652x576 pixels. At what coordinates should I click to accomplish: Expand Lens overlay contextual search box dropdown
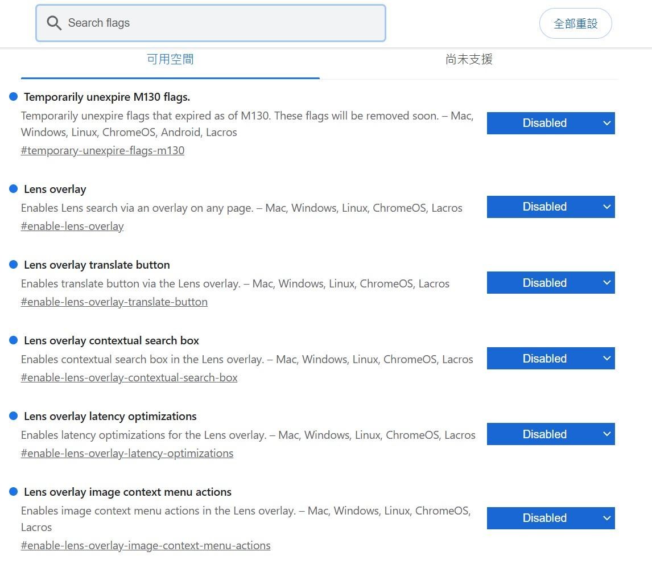point(550,358)
